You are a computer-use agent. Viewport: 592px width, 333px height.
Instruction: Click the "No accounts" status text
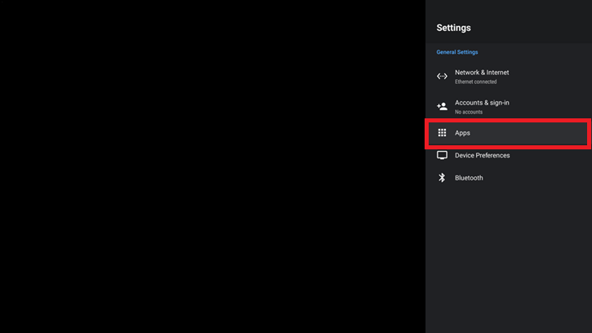coord(469,112)
